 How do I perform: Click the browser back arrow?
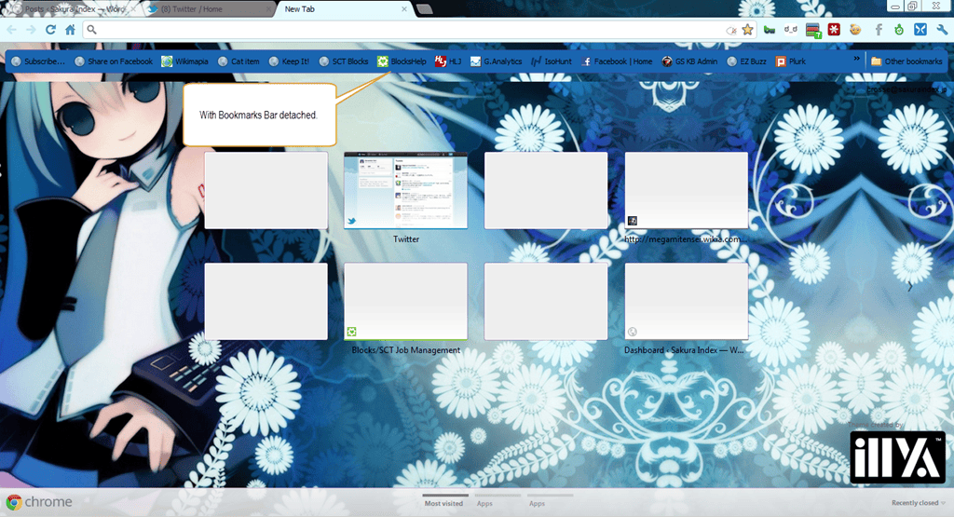(11, 29)
